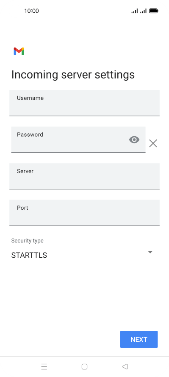Screen dimensions: 169x377
Task: Go to home via square icon
Action: 84,367
